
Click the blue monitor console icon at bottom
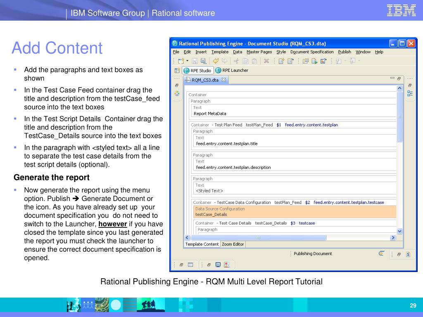(218, 265)
